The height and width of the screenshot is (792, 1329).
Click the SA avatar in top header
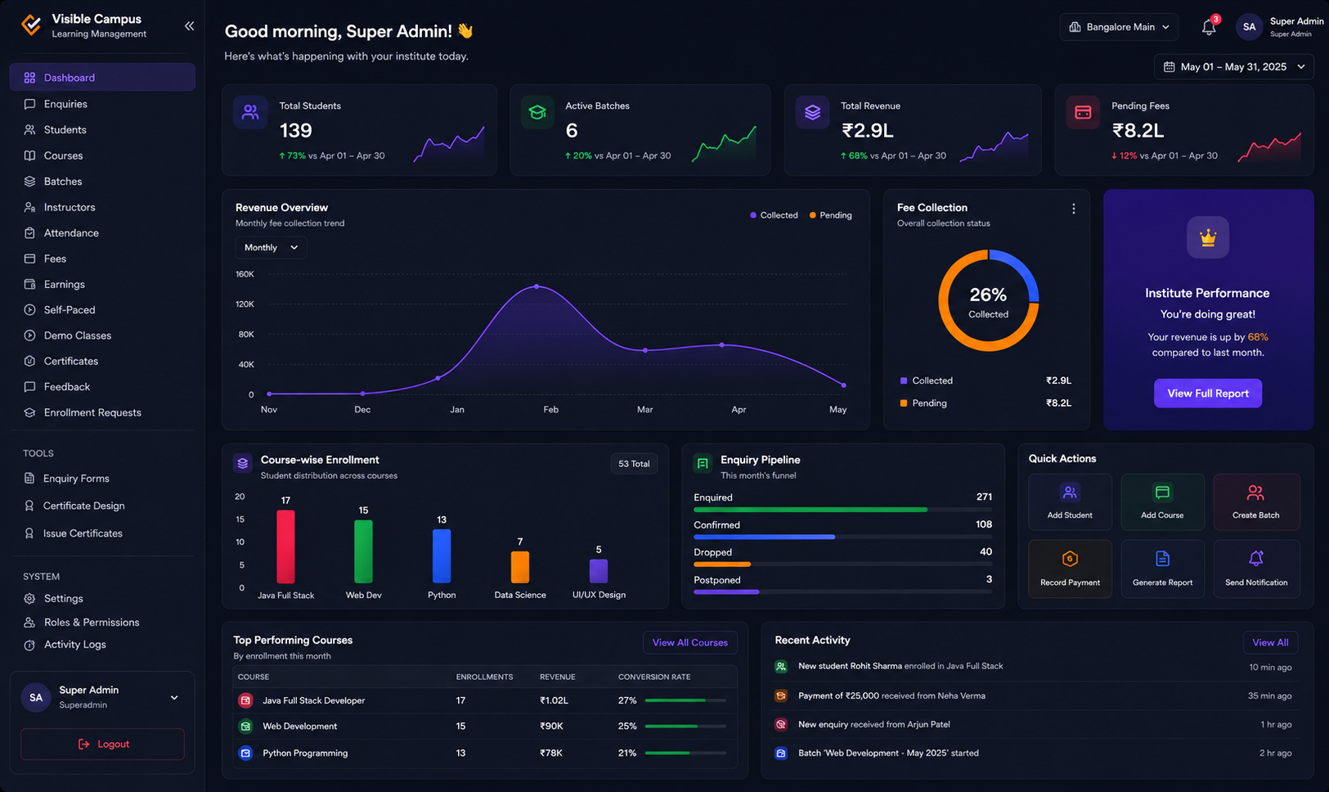1249,27
